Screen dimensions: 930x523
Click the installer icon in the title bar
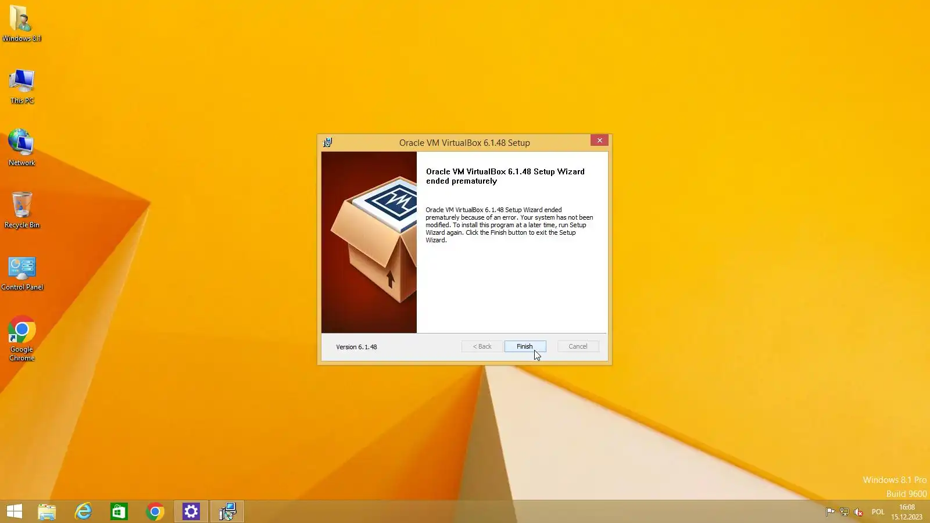(328, 142)
